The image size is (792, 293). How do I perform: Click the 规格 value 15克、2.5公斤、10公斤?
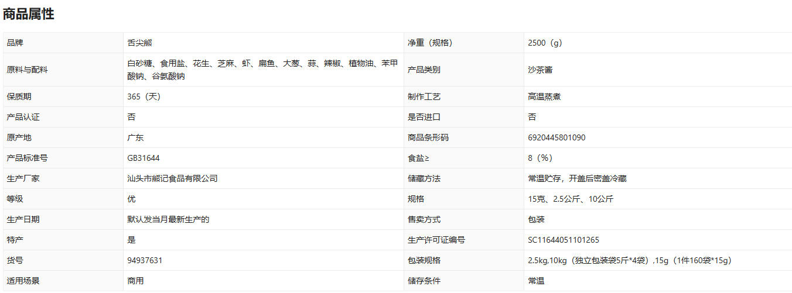571,199
